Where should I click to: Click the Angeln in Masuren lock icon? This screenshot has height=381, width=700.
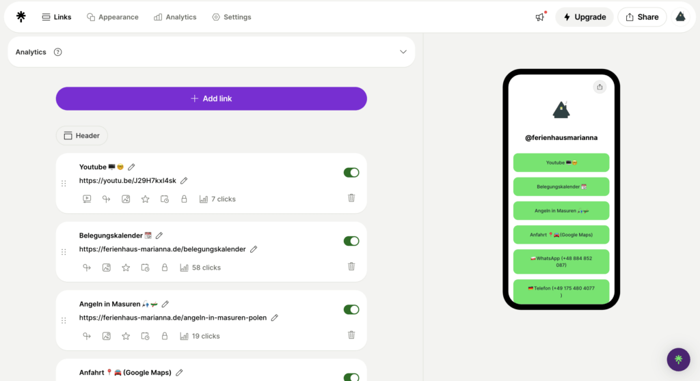pyautogui.click(x=165, y=336)
